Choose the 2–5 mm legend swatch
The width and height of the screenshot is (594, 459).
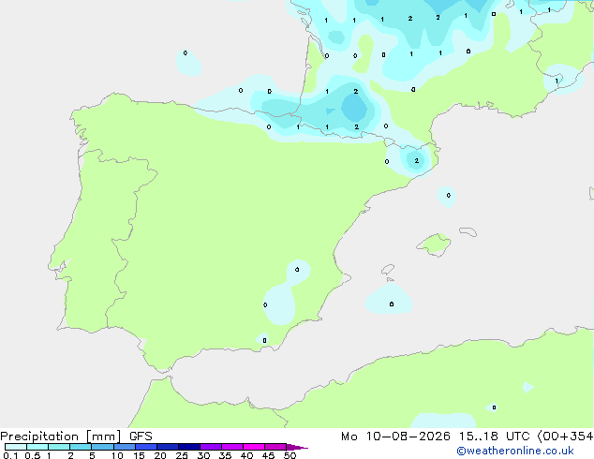(81, 447)
